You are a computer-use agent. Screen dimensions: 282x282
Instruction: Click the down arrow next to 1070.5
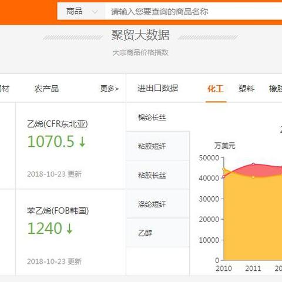pos(82,142)
